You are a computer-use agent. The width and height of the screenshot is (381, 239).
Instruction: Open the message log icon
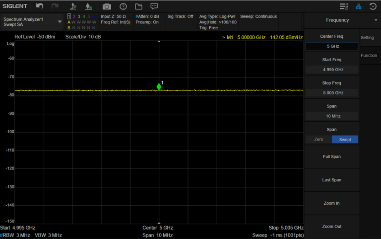pyautogui.click(x=154, y=6)
